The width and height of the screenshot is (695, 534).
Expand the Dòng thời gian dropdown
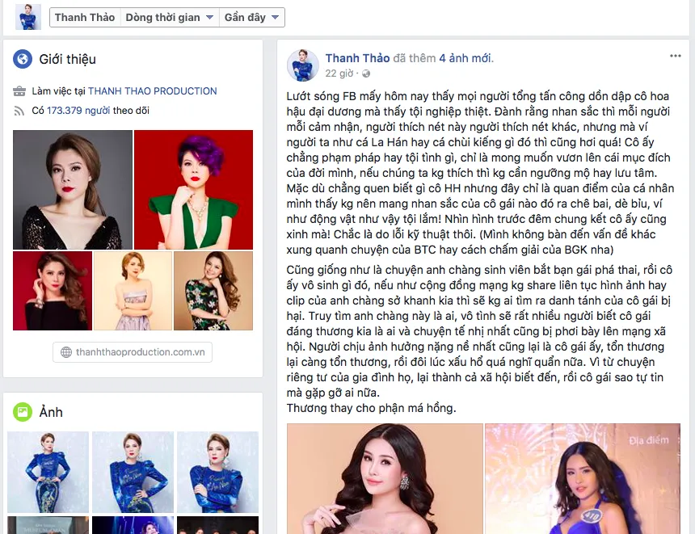[x=170, y=17]
